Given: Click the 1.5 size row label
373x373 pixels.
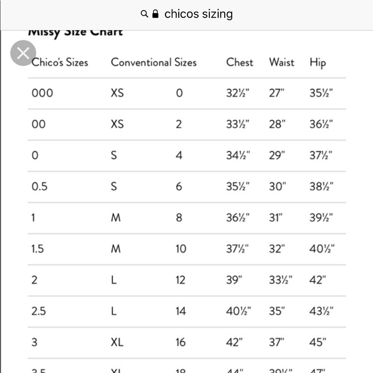Looking at the screenshot, I should click(38, 249).
